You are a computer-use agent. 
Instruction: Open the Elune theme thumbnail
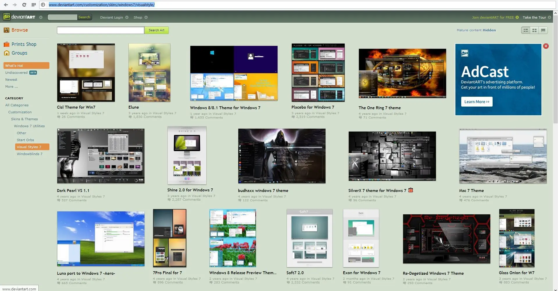[149, 73]
